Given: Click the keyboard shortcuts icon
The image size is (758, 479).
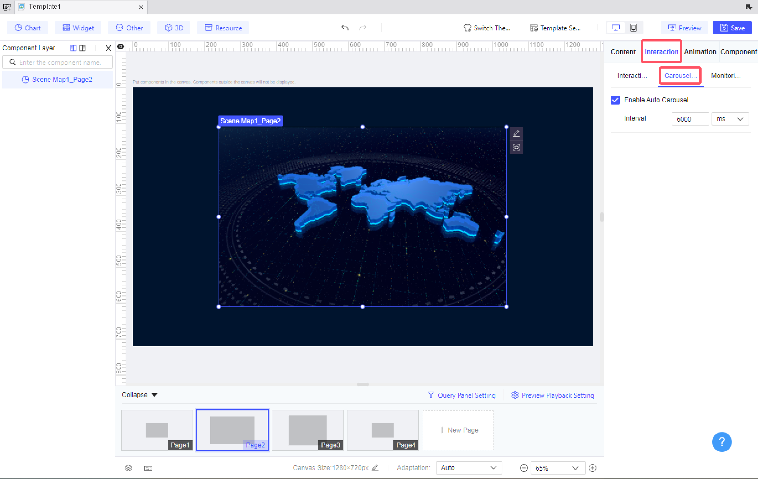Looking at the screenshot, I should 148,468.
